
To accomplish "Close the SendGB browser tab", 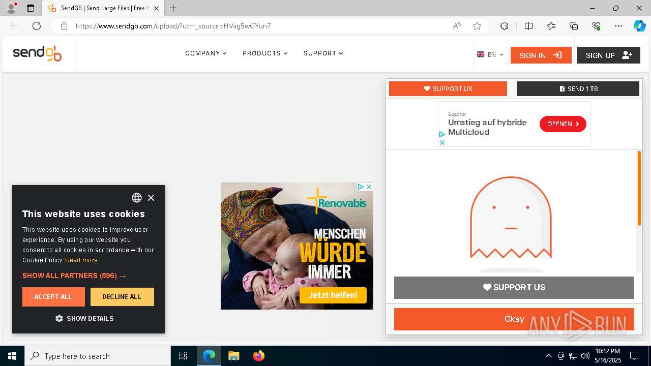I will click(x=157, y=8).
